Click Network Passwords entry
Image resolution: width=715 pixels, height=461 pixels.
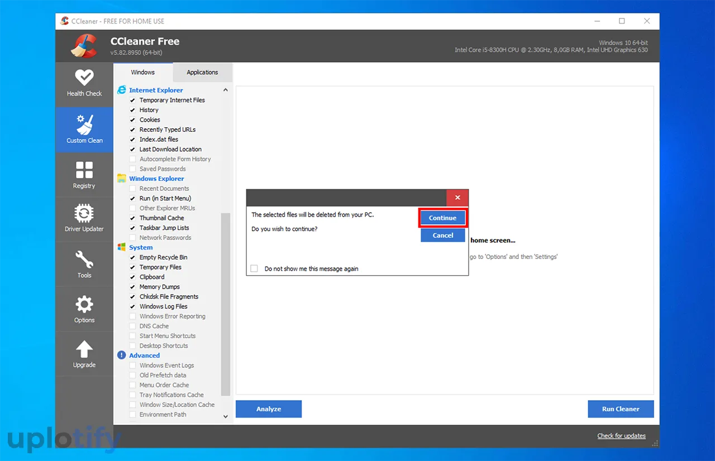click(x=165, y=238)
